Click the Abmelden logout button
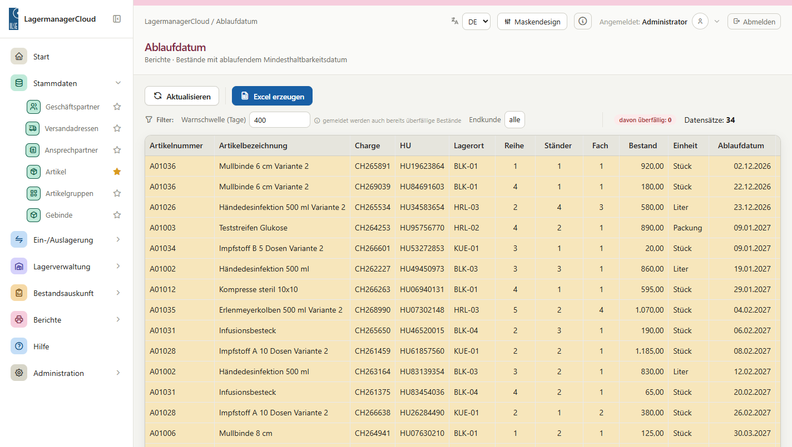This screenshot has height=447, width=792. tap(754, 22)
